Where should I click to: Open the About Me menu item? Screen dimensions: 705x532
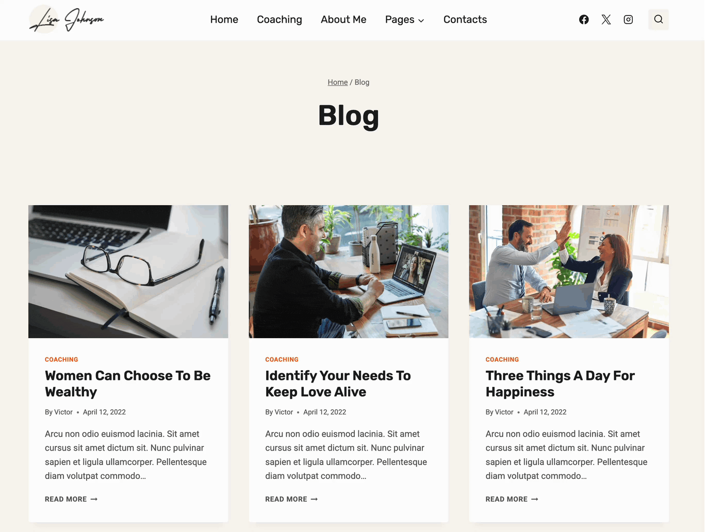tap(343, 20)
